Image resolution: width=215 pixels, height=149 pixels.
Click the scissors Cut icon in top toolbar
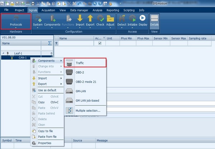pos(38,4)
